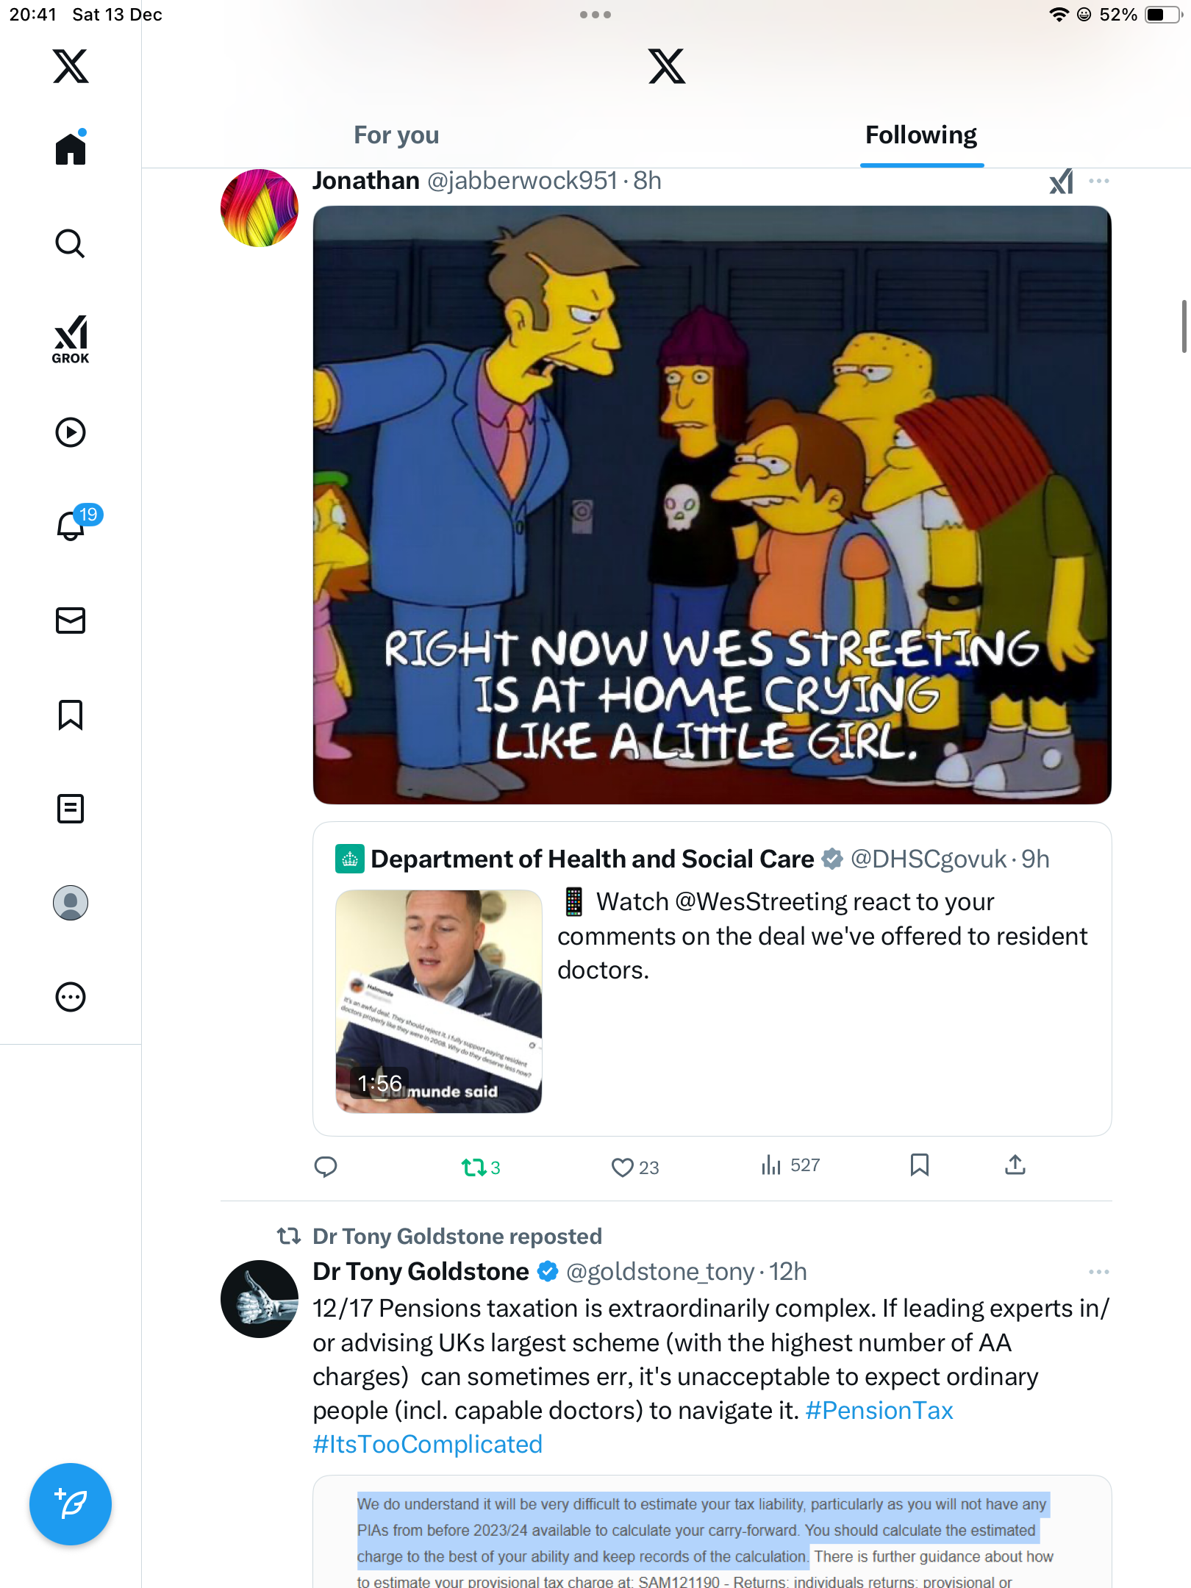Viewport: 1191px width, 1588px height.
Task: Open the video tab play icon
Action: [x=71, y=432]
